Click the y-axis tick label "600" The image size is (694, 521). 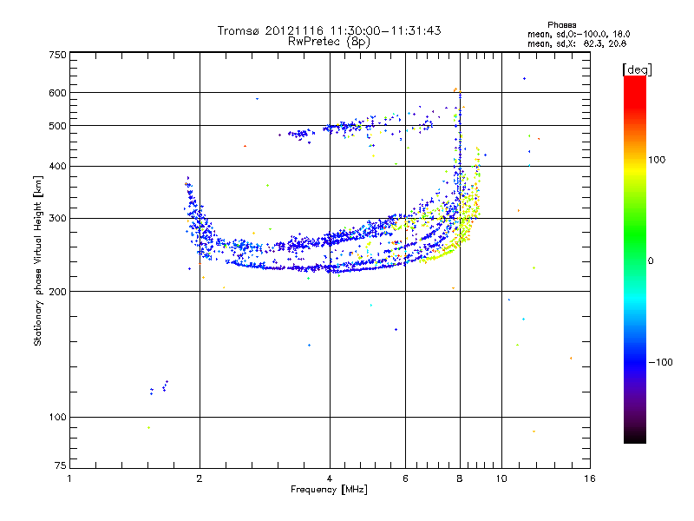(x=58, y=93)
